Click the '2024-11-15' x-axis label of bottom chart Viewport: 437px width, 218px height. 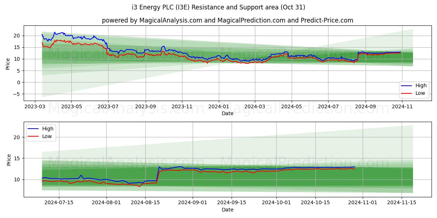click(401, 203)
